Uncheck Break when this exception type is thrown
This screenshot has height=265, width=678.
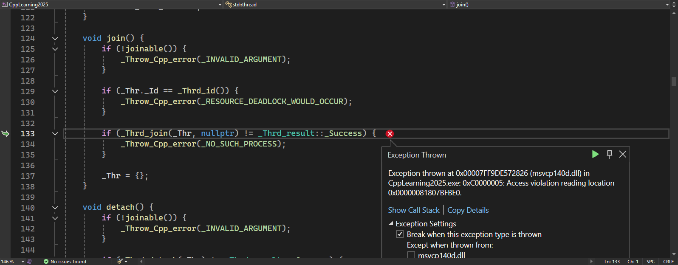tap(400, 234)
